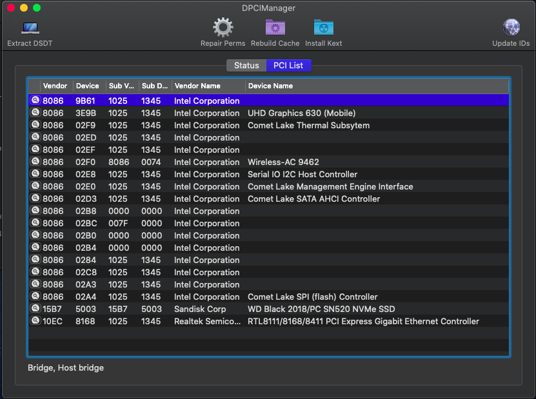536x399 pixels.
Task: Click sub vendor 007F in 02BC row
Action: point(118,224)
